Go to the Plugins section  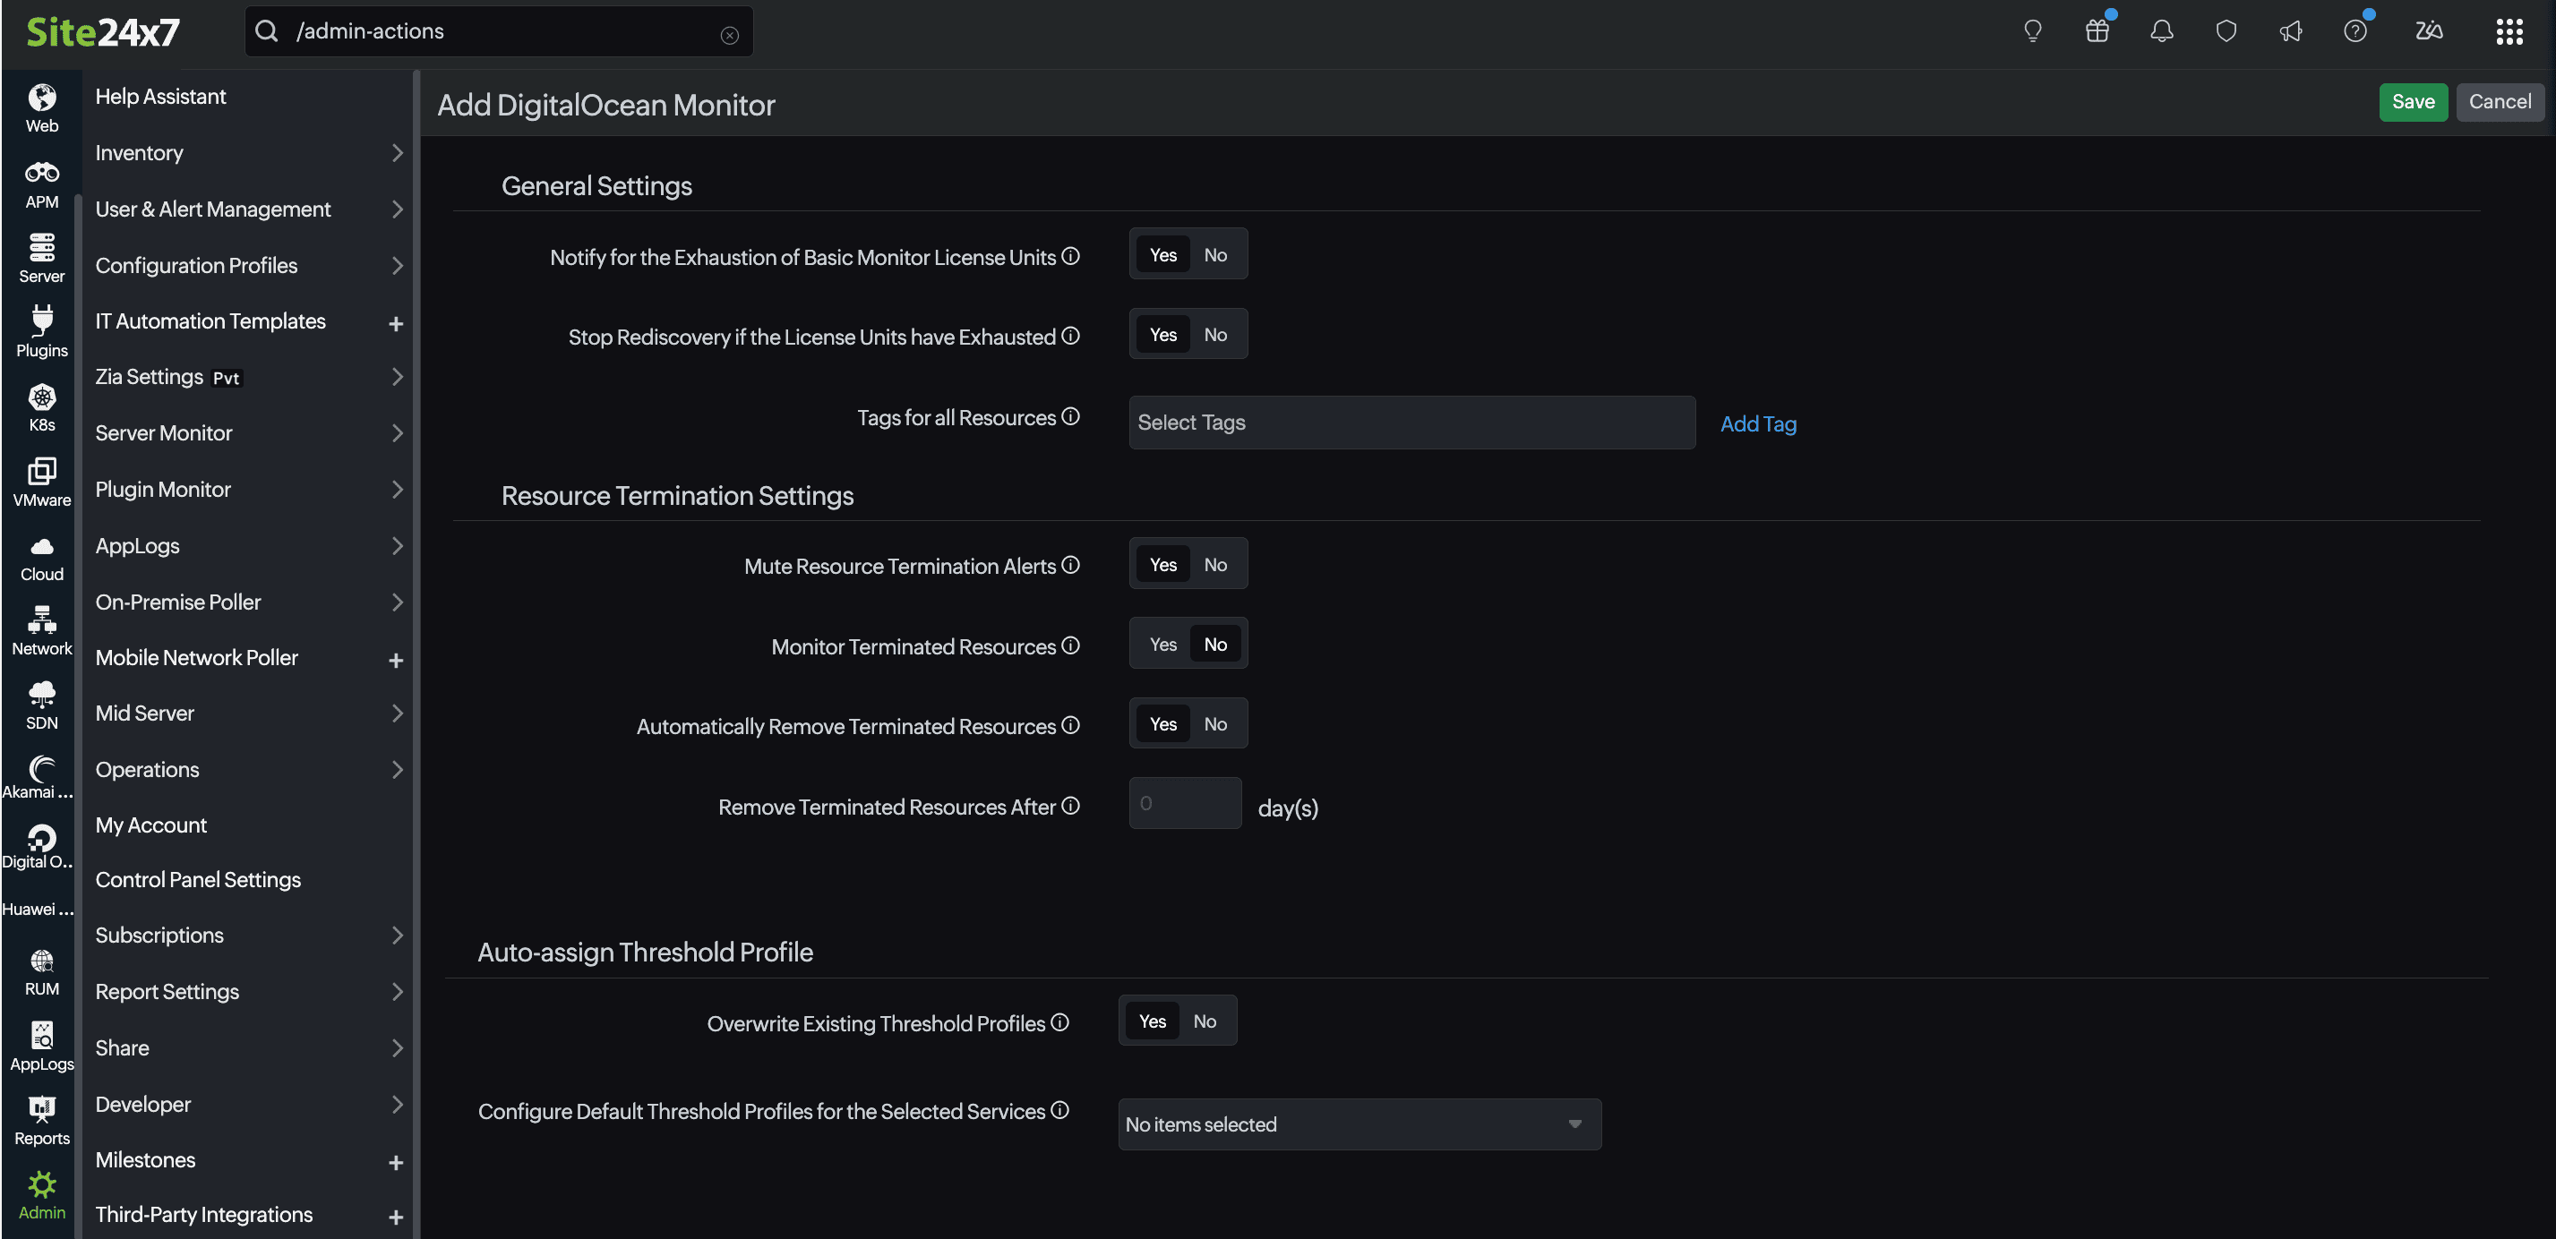(40, 330)
